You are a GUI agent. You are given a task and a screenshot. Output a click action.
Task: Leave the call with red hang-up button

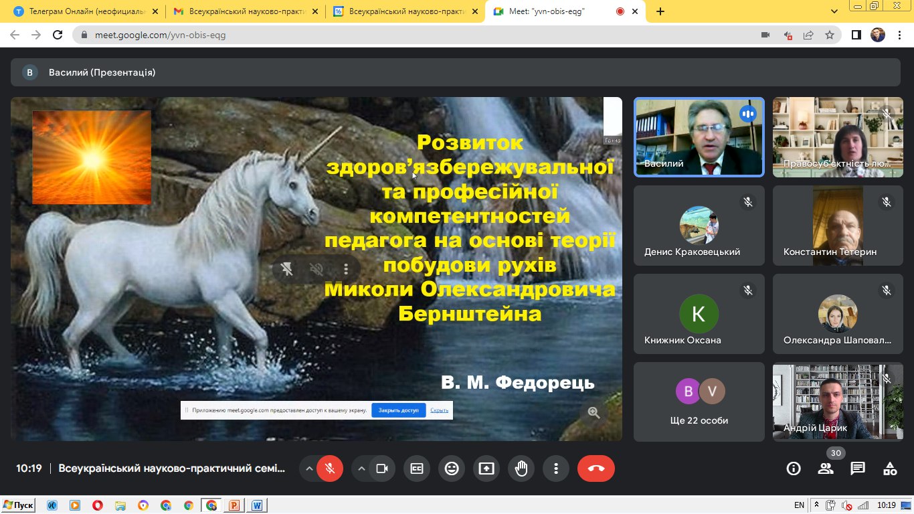coord(596,468)
